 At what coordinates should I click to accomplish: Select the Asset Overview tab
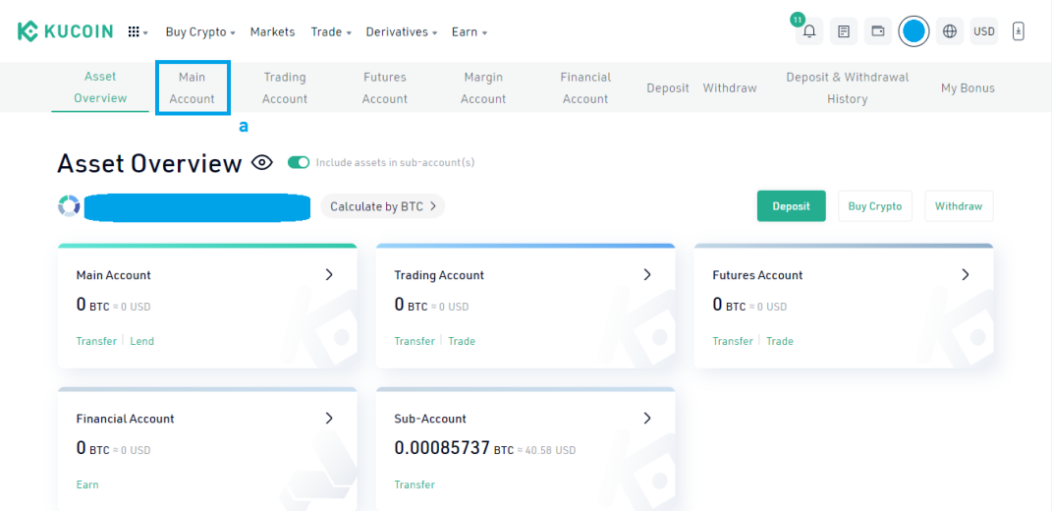tap(100, 87)
